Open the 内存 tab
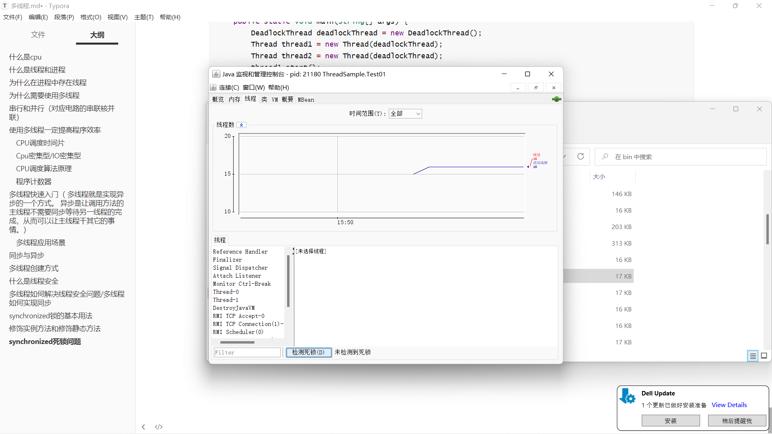 (234, 99)
